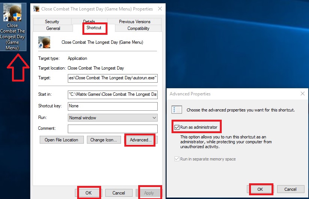Confirm Advanced Properties with OK
This screenshot has width=309, height=199.
coord(260,189)
